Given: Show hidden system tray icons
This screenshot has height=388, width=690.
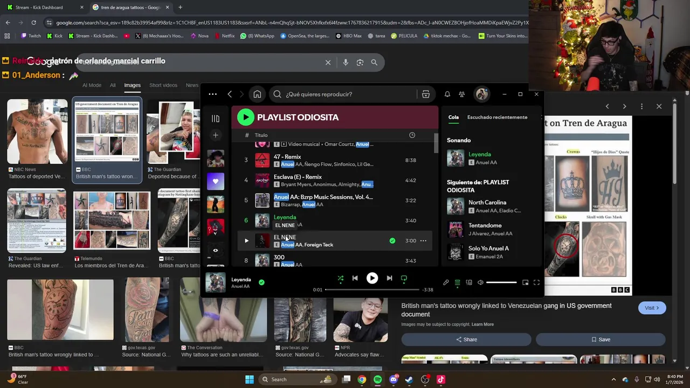Looking at the screenshot, I should coord(613,379).
